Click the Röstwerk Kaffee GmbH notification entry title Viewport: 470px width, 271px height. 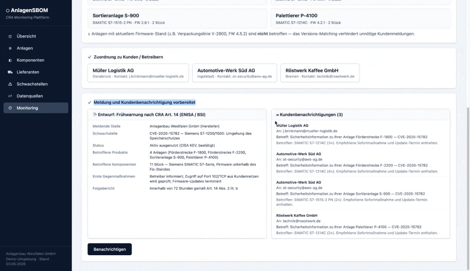(297, 215)
